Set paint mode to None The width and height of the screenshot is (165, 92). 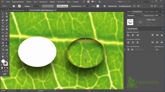click(x=7, y=68)
